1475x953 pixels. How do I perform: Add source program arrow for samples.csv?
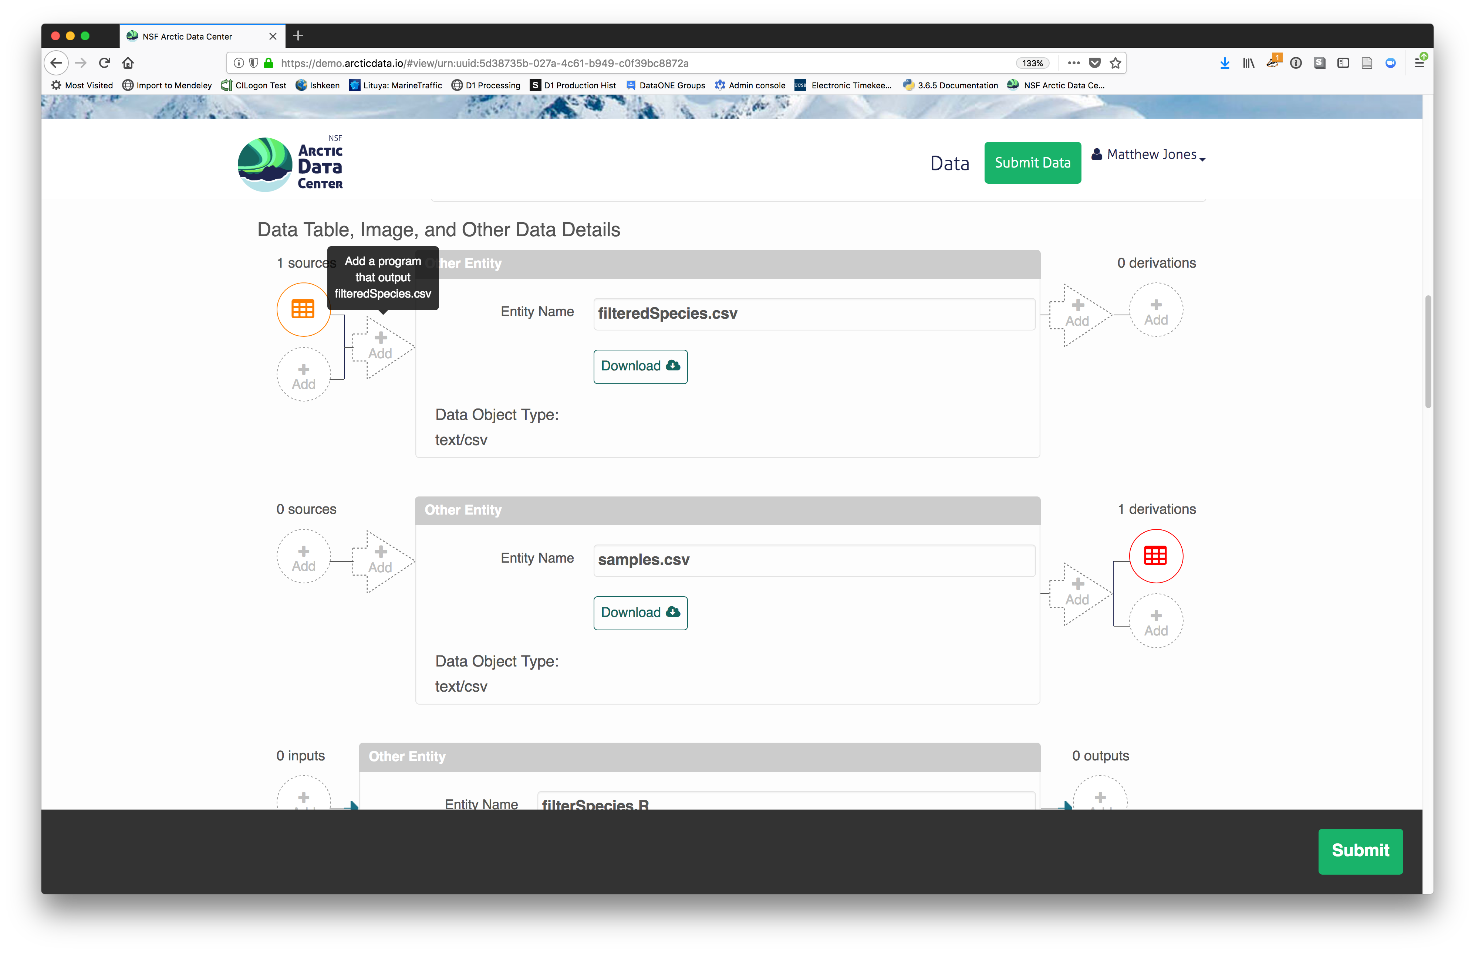[x=381, y=561]
